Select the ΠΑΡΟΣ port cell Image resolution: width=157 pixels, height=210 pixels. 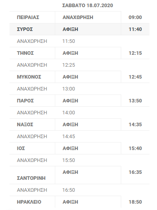tap(32, 101)
